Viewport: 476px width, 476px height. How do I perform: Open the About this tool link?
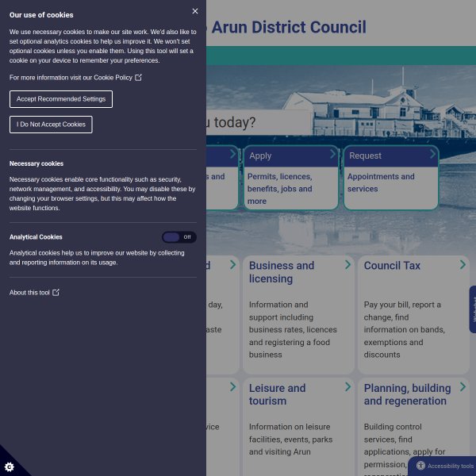pyautogui.click(x=29, y=293)
